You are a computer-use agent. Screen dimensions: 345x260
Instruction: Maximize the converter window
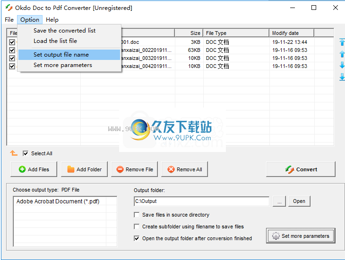pos(314,8)
